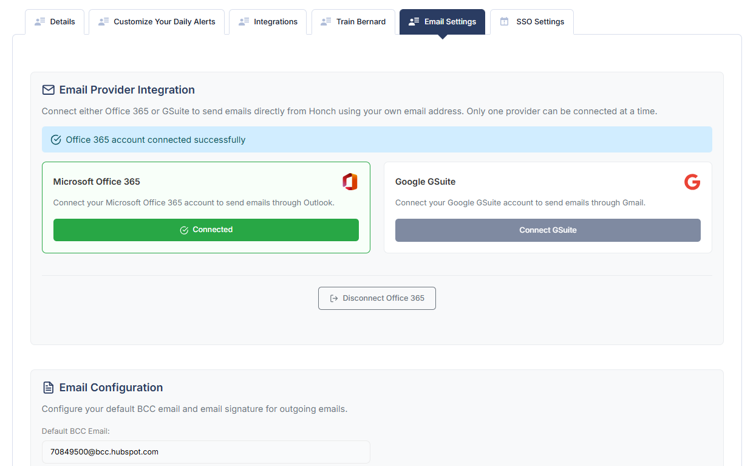The height and width of the screenshot is (466, 756).
Task: Click the Microsoft Office 365 card title
Action: pos(97,182)
